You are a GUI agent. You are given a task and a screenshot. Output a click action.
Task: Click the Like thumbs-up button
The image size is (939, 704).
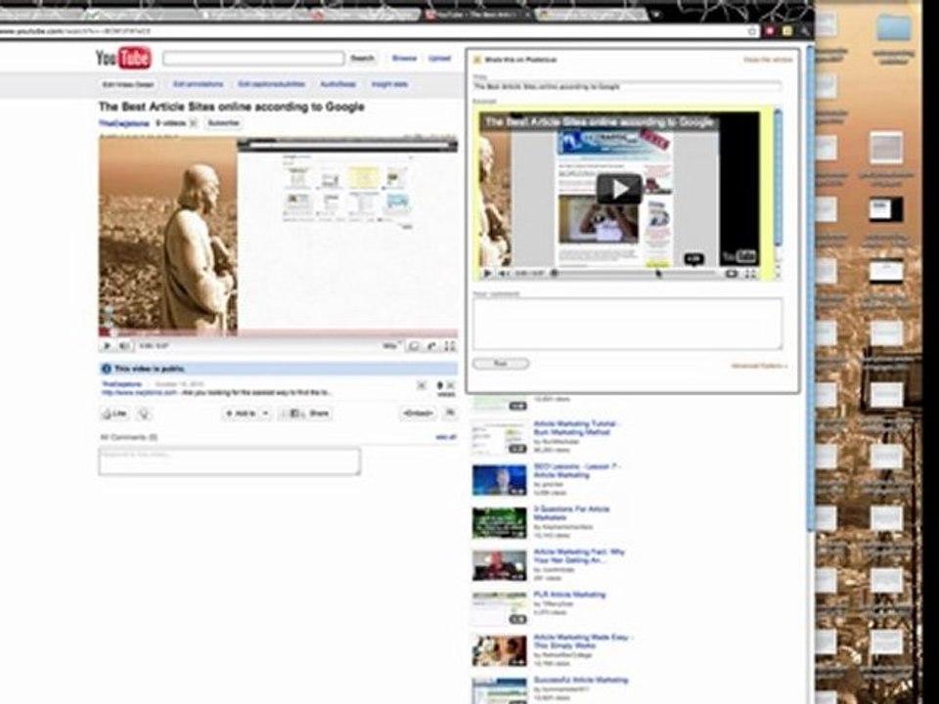[114, 414]
